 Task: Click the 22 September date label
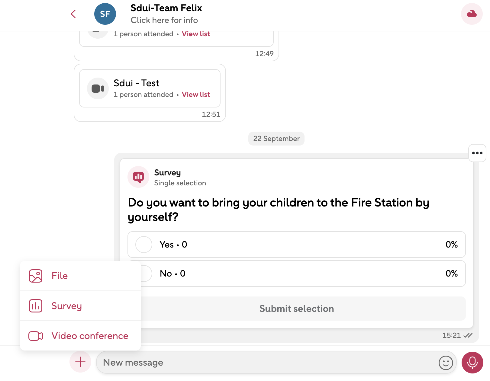click(276, 139)
